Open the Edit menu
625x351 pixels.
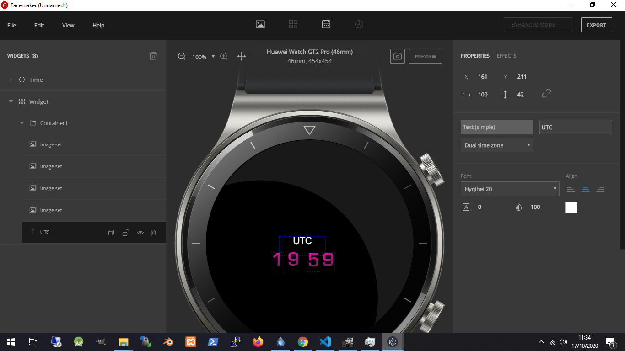point(39,25)
